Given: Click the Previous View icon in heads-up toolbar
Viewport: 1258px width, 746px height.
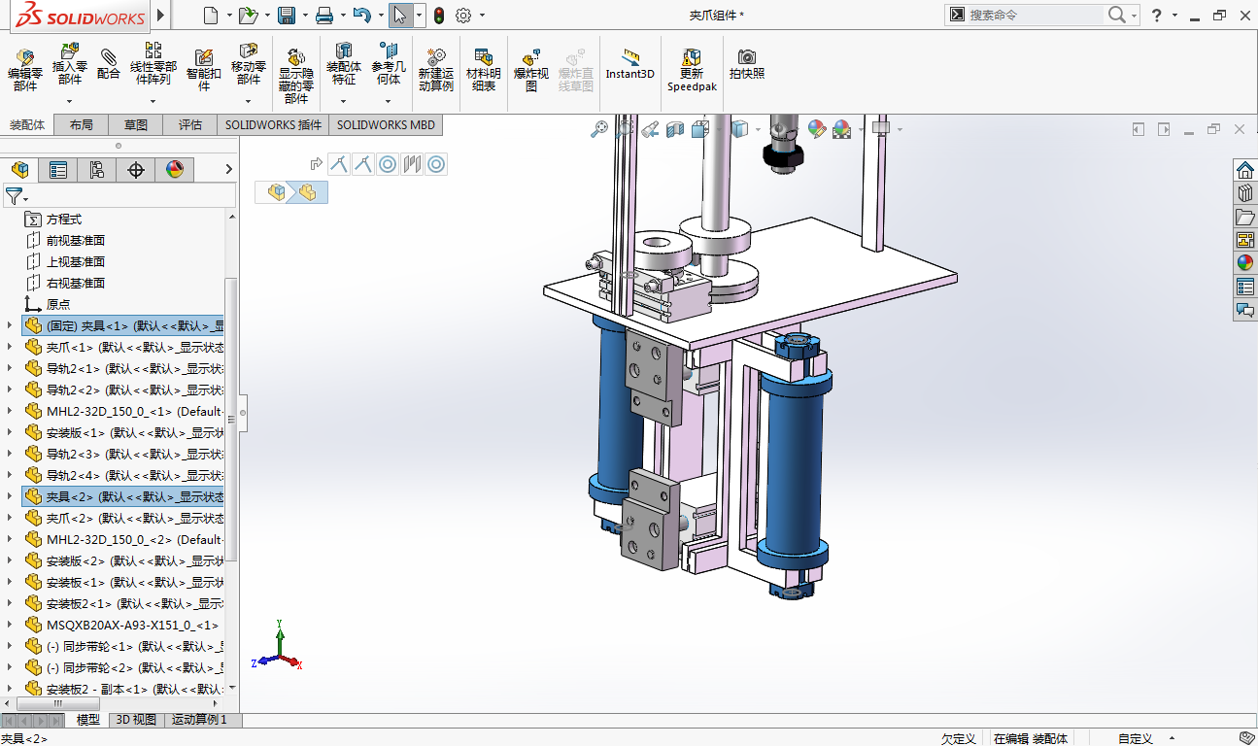Looking at the screenshot, I should click(650, 129).
